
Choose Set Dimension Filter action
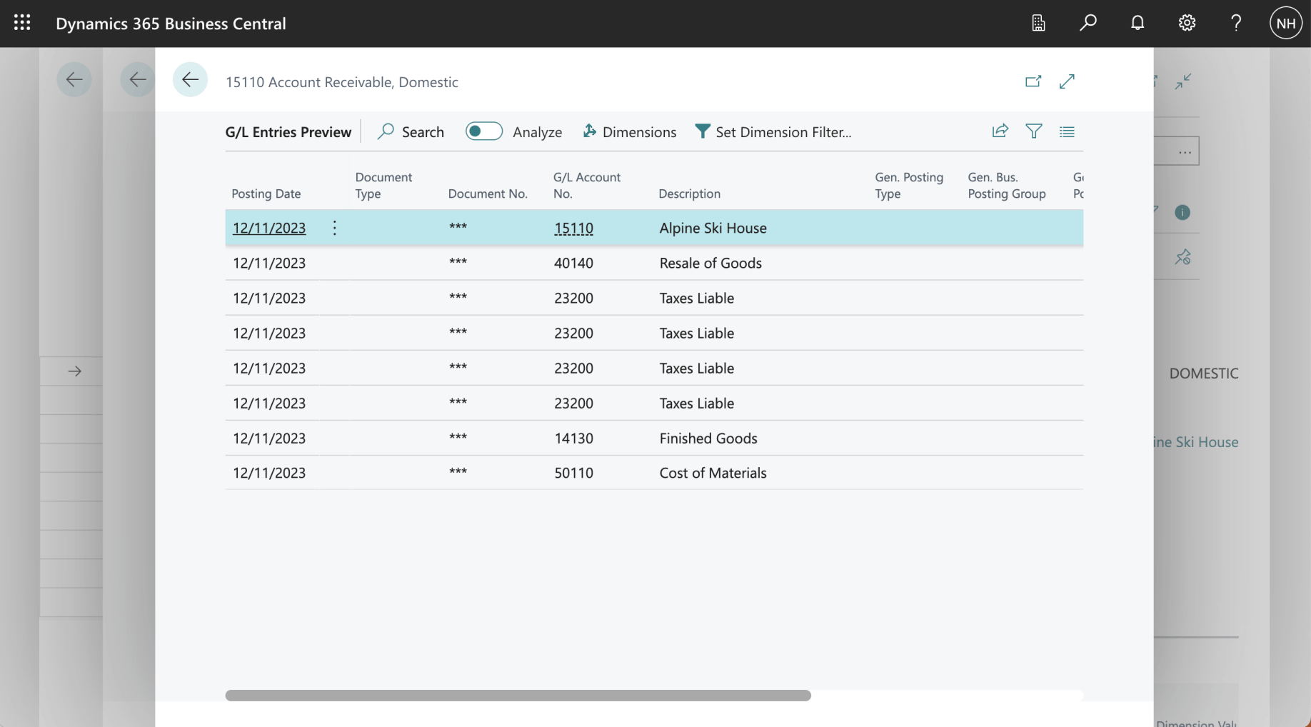[773, 131]
